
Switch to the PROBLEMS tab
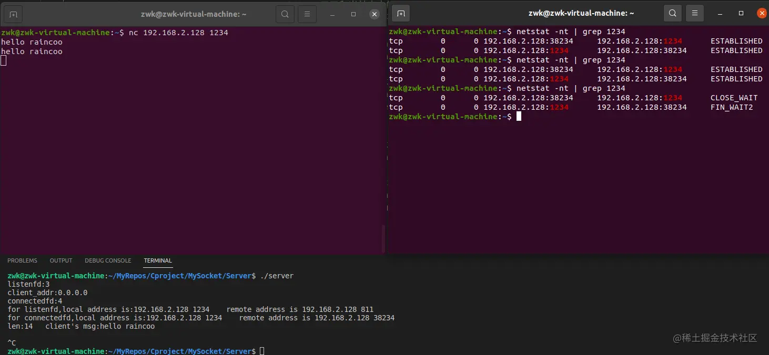coord(22,260)
